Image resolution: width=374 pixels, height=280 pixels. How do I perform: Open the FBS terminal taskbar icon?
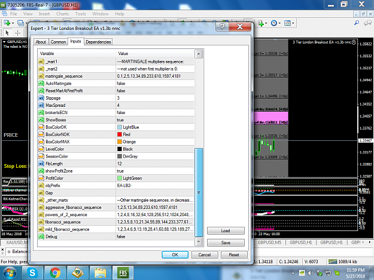pos(123,273)
